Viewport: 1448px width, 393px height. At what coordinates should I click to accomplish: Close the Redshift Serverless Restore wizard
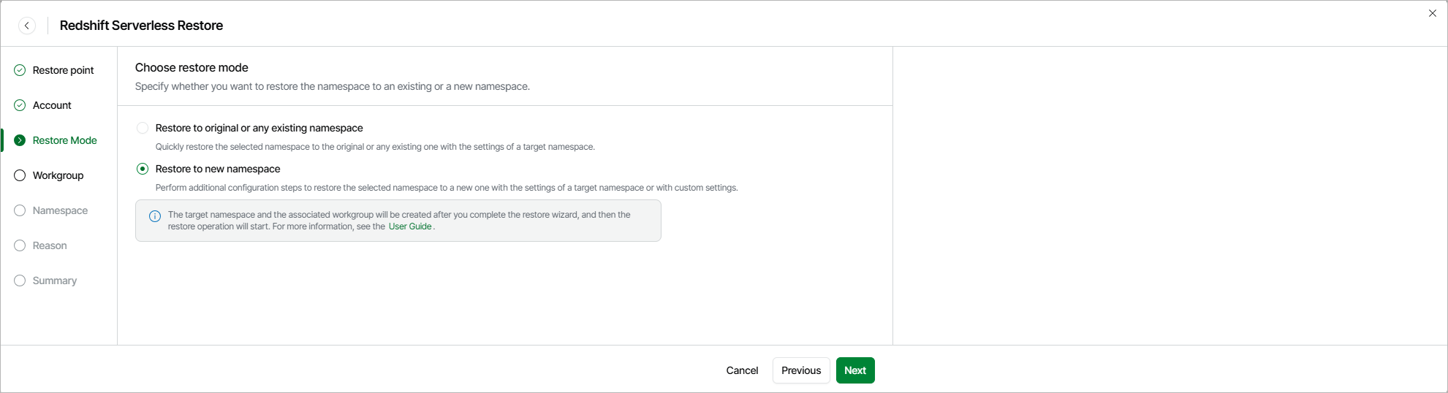pos(1433,13)
